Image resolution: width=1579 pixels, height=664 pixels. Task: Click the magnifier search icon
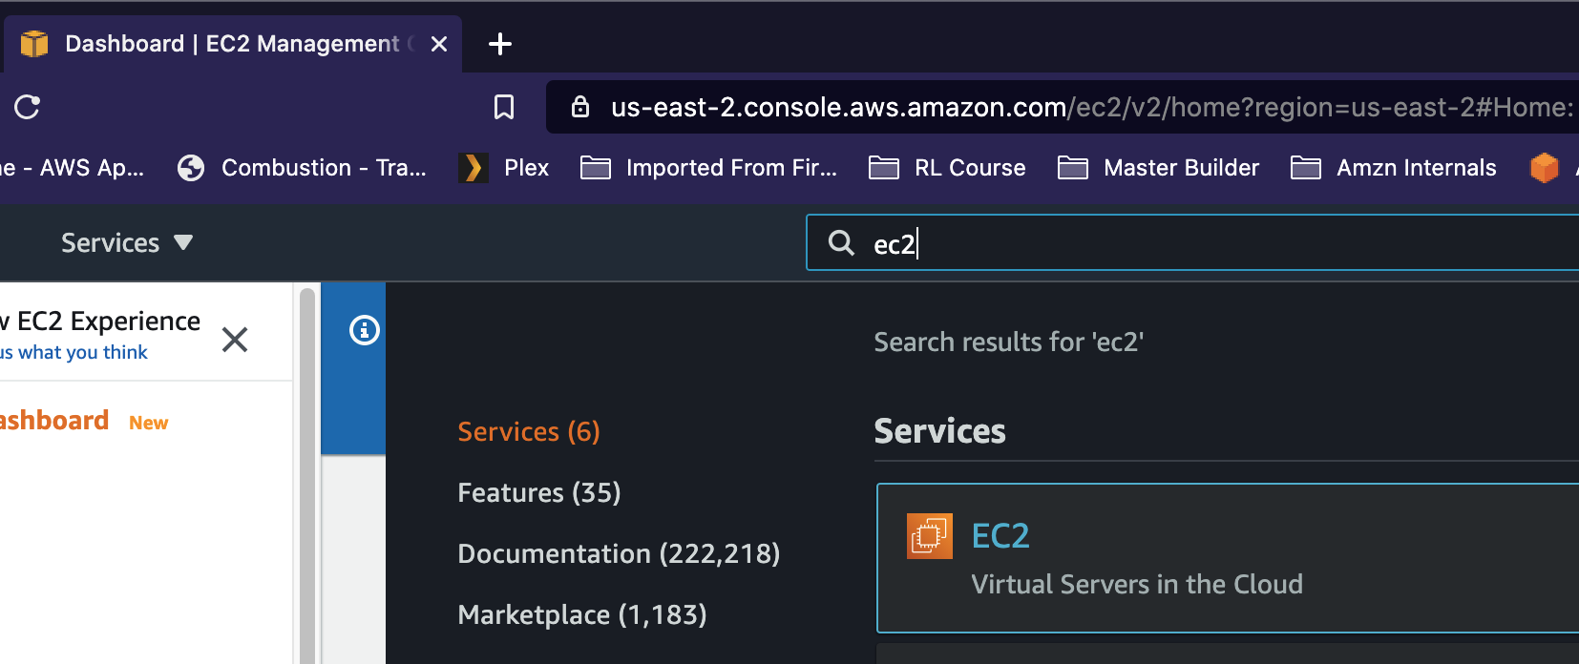pyautogui.click(x=841, y=242)
